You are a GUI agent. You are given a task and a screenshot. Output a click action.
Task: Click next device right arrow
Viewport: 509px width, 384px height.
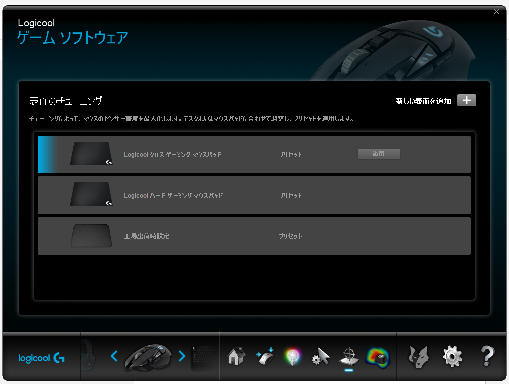click(182, 356)
